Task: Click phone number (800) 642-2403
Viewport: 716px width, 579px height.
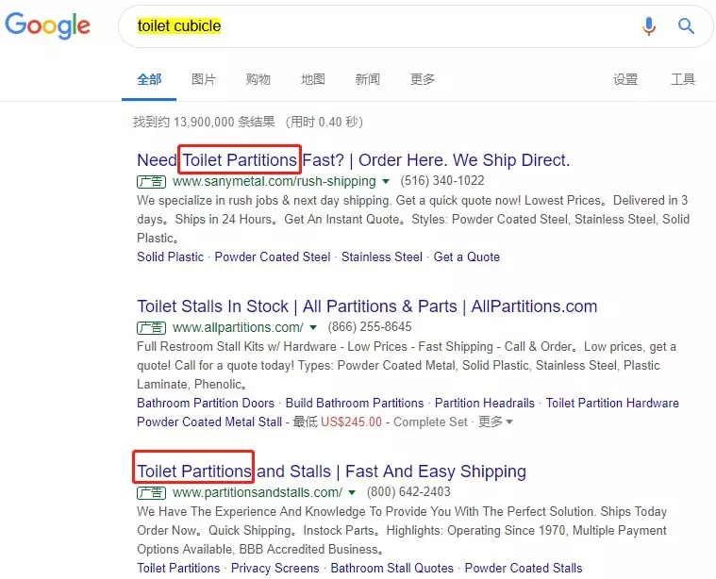Action: (x=408, y=492)
